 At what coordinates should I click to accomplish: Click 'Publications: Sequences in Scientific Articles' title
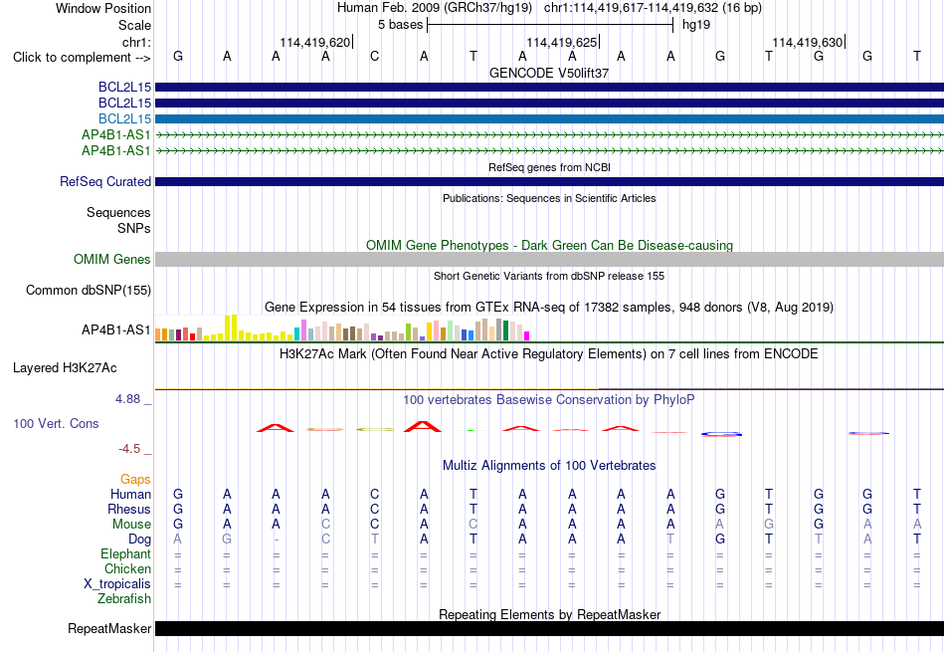tap(549, 198)
